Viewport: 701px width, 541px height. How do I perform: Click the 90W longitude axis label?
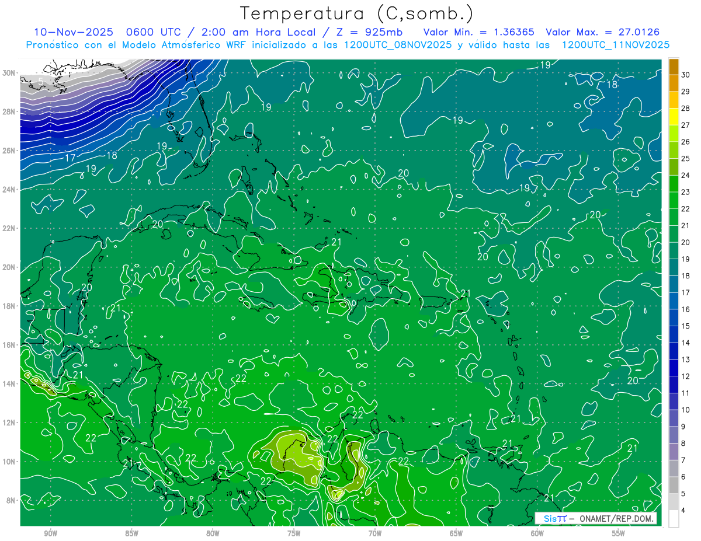click(50, 533)
